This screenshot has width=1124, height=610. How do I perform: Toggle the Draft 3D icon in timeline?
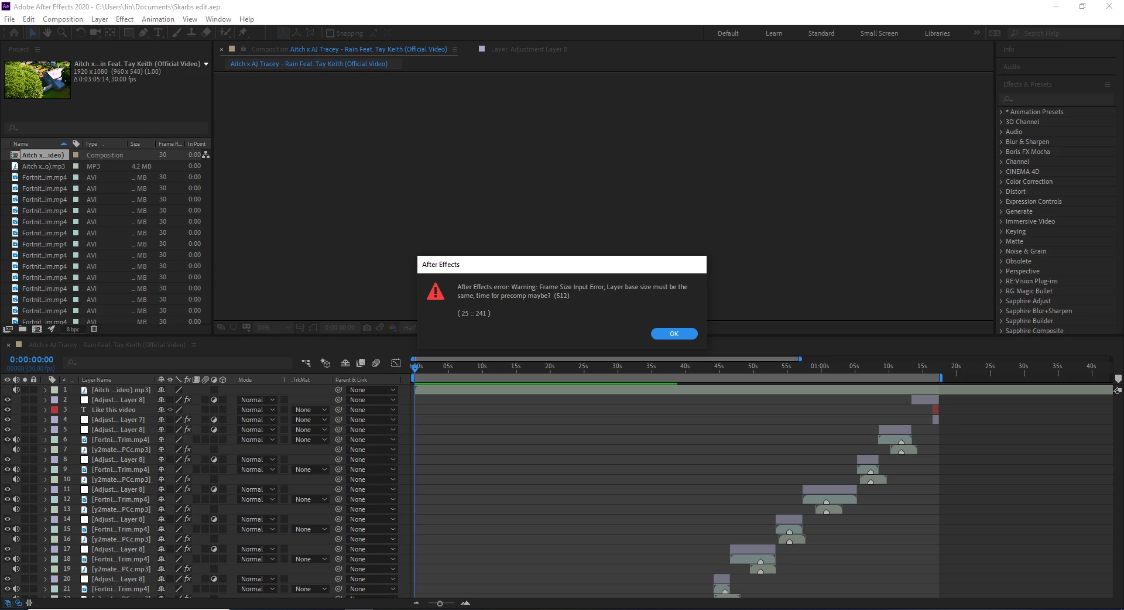pyautogui.click(x=325, y=363)
